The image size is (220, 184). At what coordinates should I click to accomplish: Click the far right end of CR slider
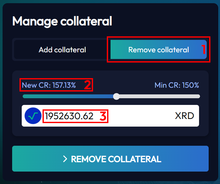tap(199, 96)
